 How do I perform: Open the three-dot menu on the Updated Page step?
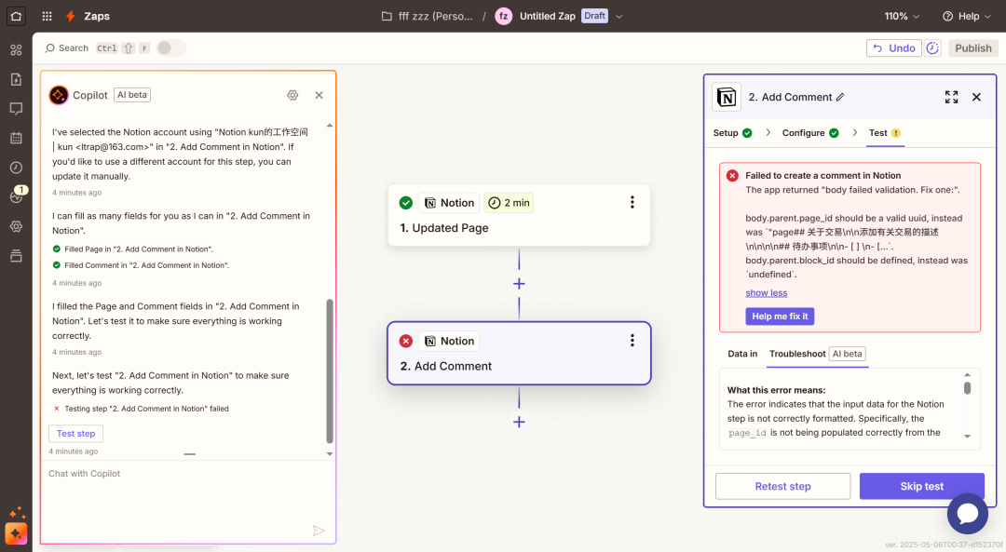pyautogui.click(x=632, y=203)
